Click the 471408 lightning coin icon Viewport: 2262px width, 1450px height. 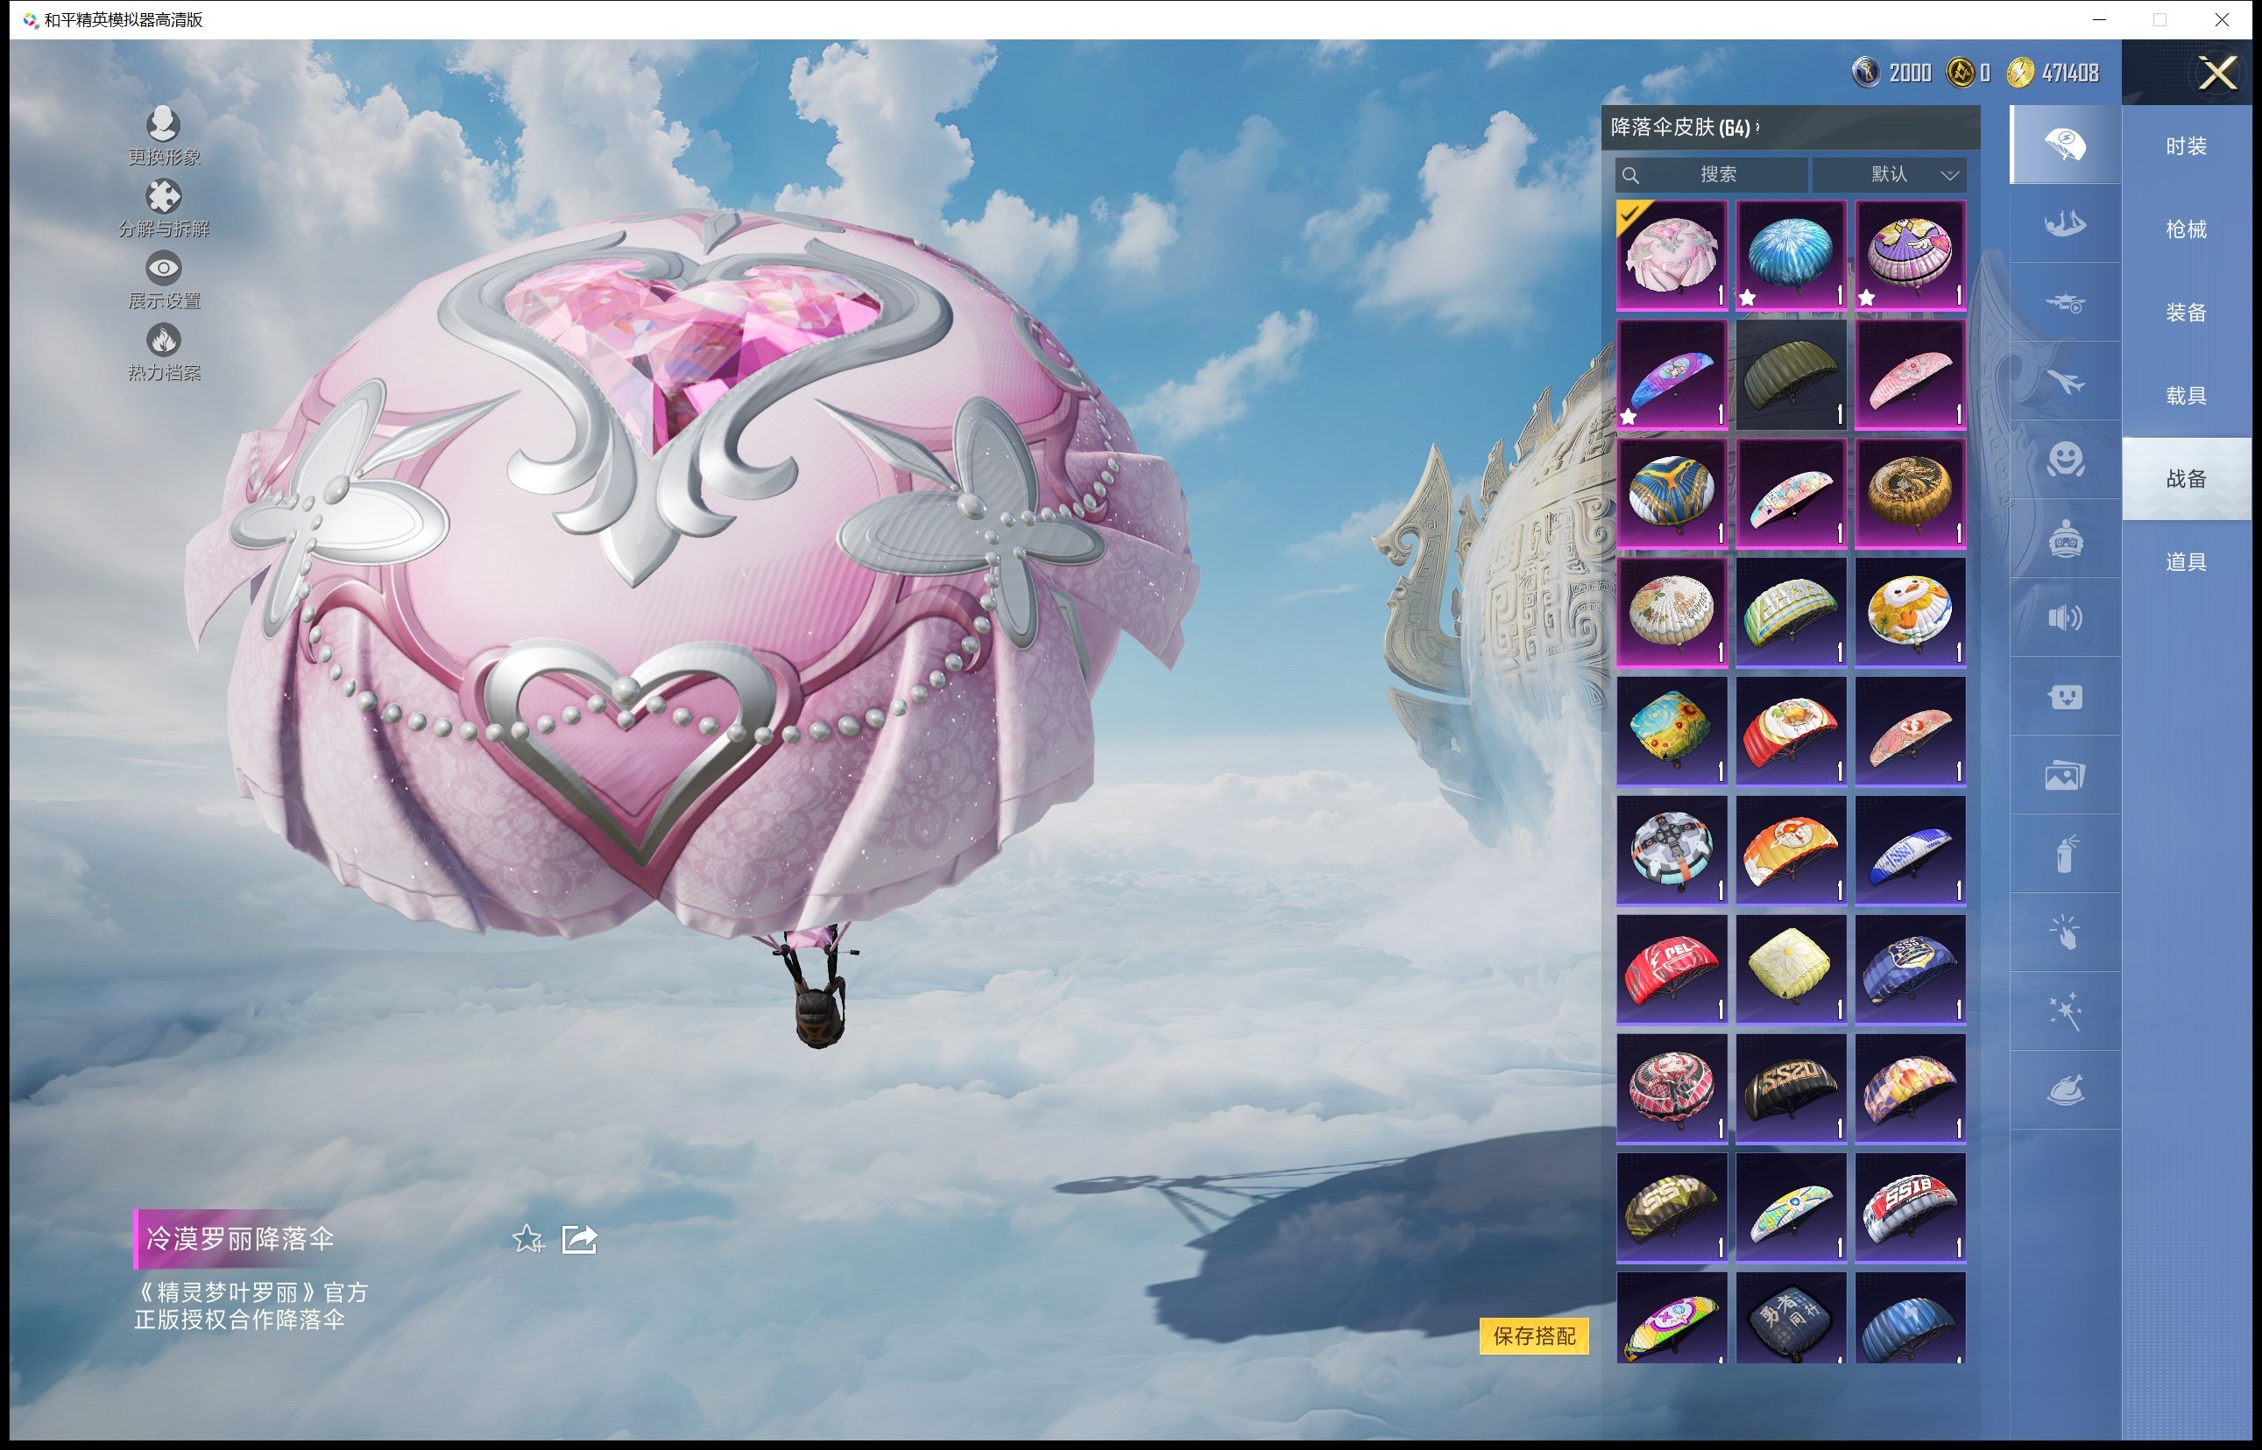point(2020,73)
